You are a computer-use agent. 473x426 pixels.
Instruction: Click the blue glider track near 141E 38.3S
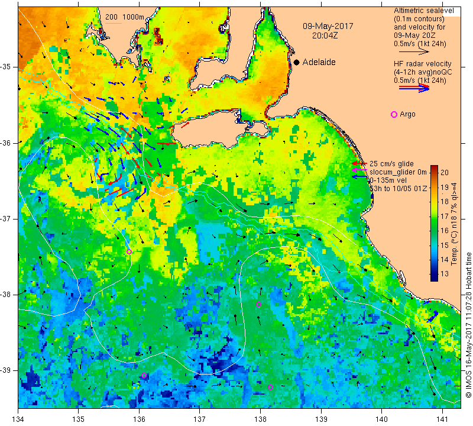tap(433, 316)
